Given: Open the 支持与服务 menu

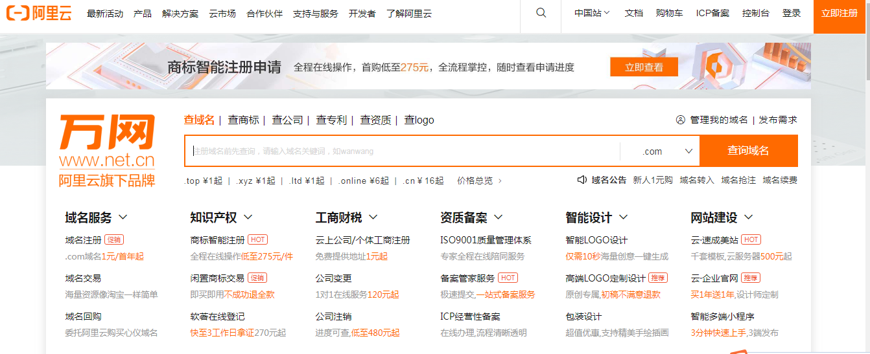Looking at the screenshot, I should (315, 14).
